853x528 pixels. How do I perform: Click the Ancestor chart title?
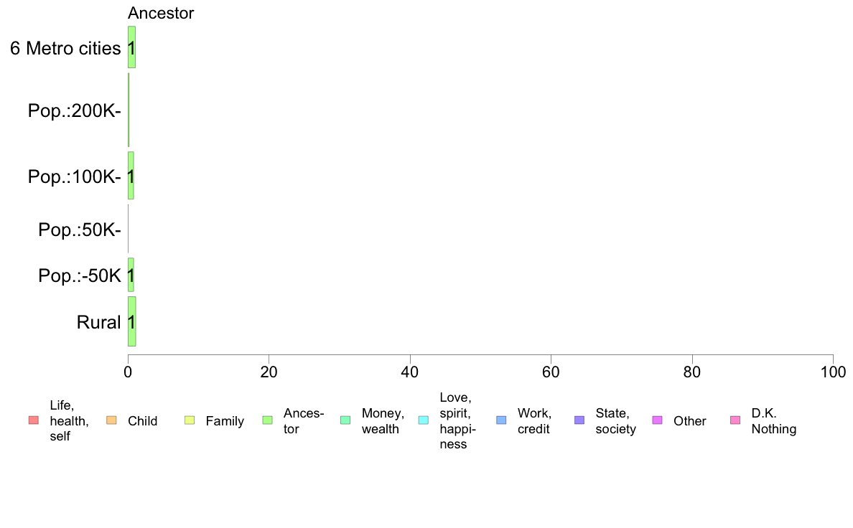coord(161,13)
